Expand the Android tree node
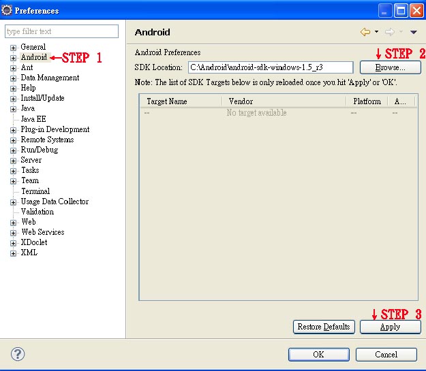 pyautogui.click(x=13, y=58)
